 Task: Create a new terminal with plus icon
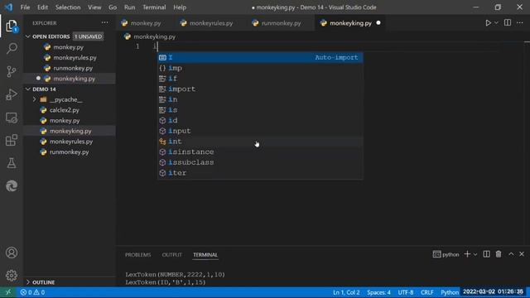click(x=467, y=254)
